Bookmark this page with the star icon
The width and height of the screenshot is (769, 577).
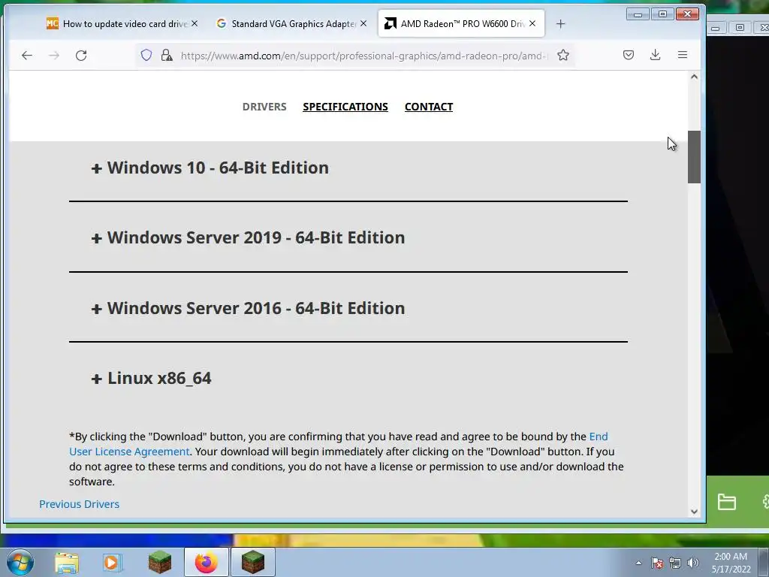(563, 55)
